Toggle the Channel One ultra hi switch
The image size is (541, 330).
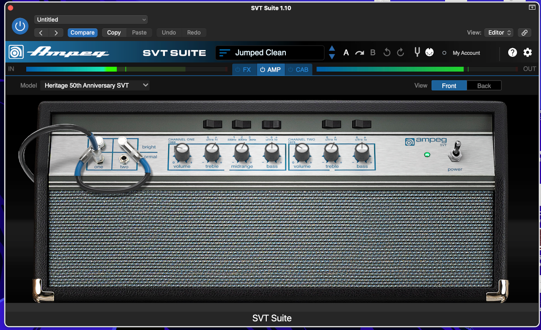(212, 124)
